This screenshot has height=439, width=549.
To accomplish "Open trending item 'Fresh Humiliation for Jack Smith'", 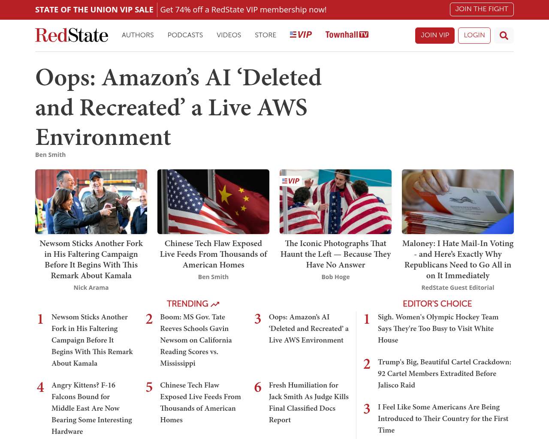I will pyautogui.click(x=309, y=403).
